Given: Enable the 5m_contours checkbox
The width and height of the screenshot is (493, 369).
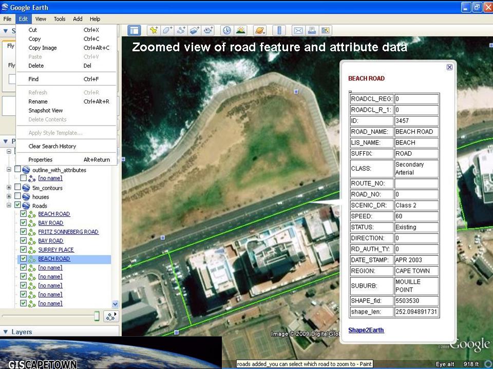Looking at the screenshot, I should [18, 188].
